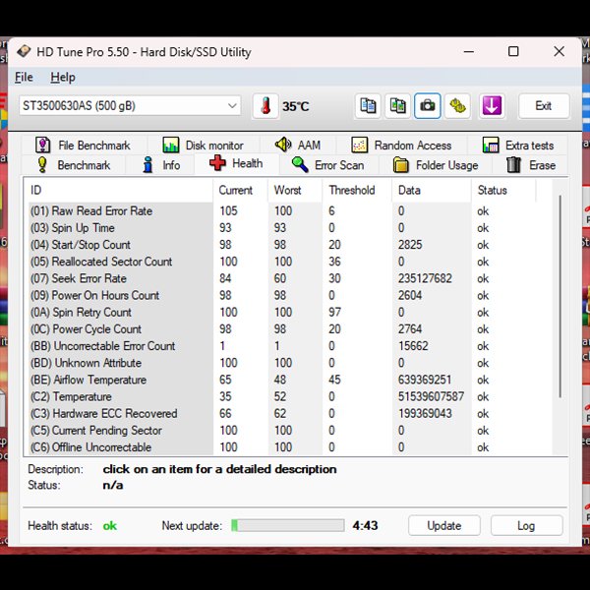Click the copy screenshot to clipboard icon
The width and height of the screenshot is (590, 590).
pos(397,106)
